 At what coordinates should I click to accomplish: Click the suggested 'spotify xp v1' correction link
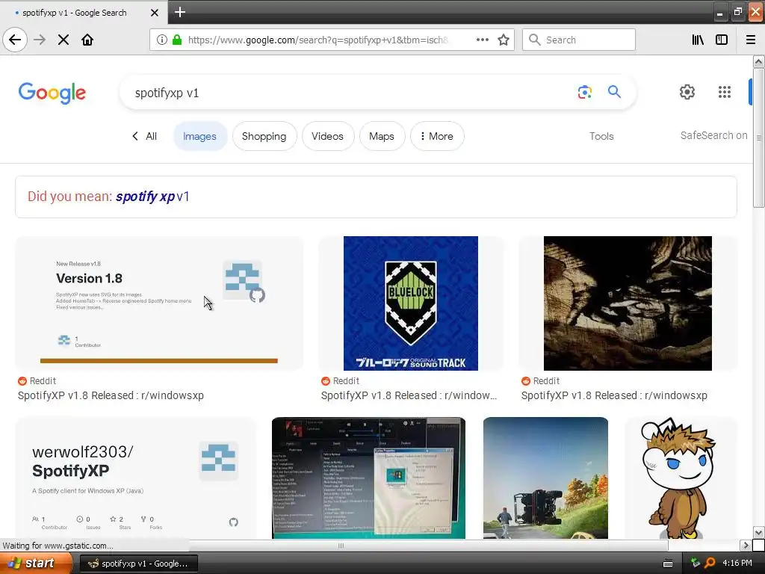pos(152,197)
